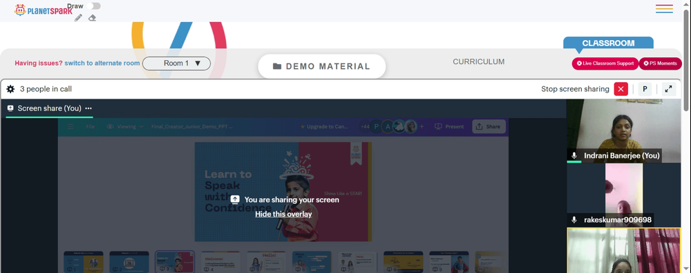This screenshot has height=273, width=691.
Task: Click the page vertical scrollbar
Action: (687, 60)
